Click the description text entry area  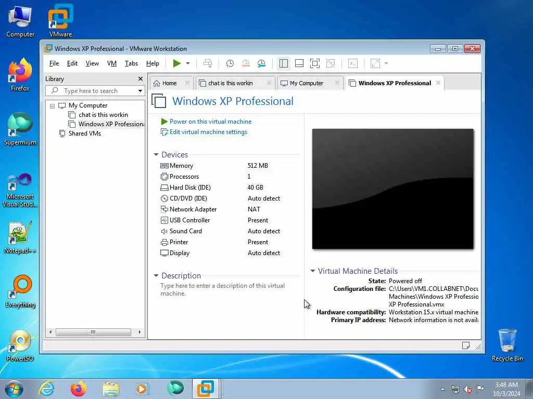click(223, 289)
